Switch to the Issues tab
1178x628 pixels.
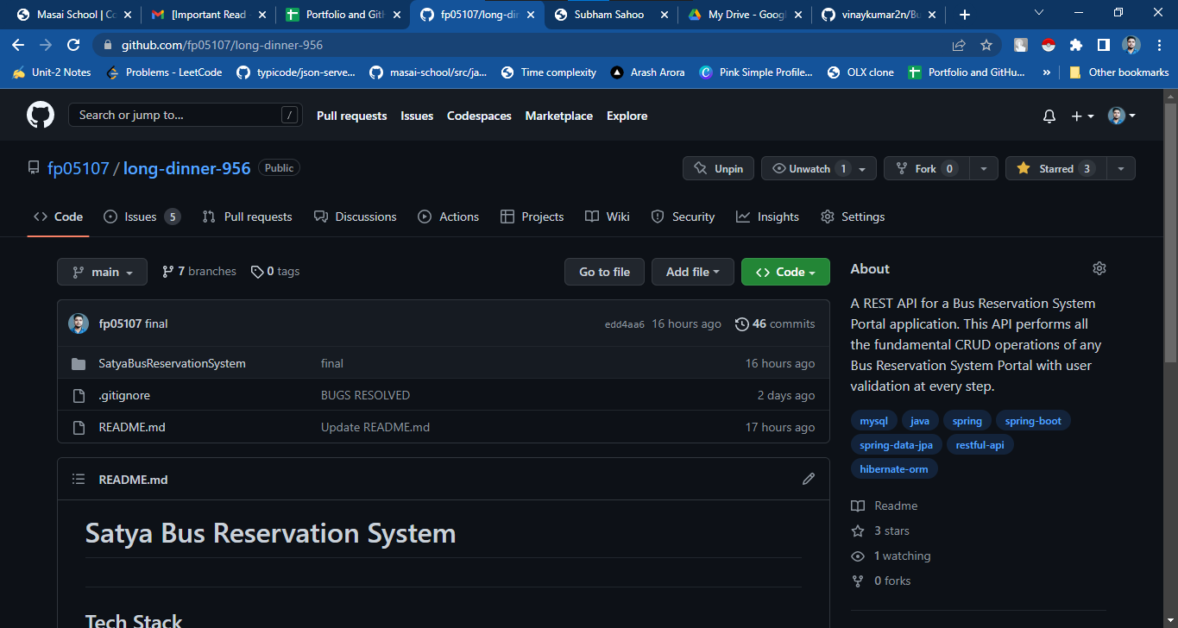click(142, 217)
